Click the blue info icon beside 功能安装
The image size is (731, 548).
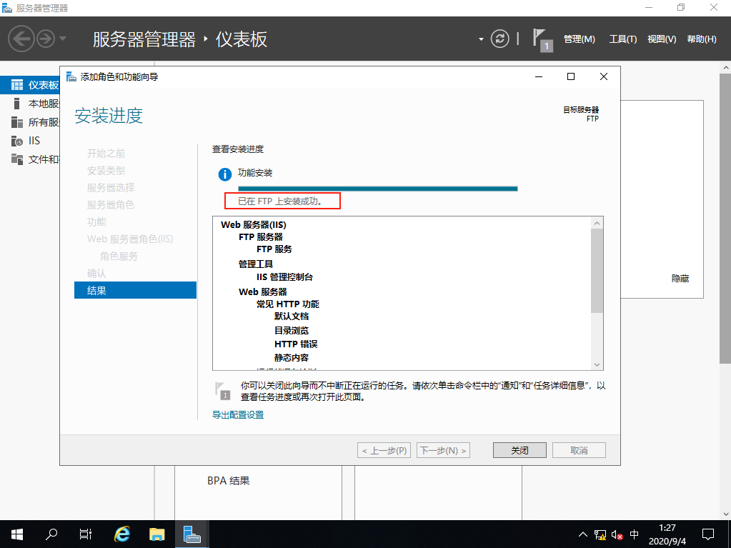[224, 174]
